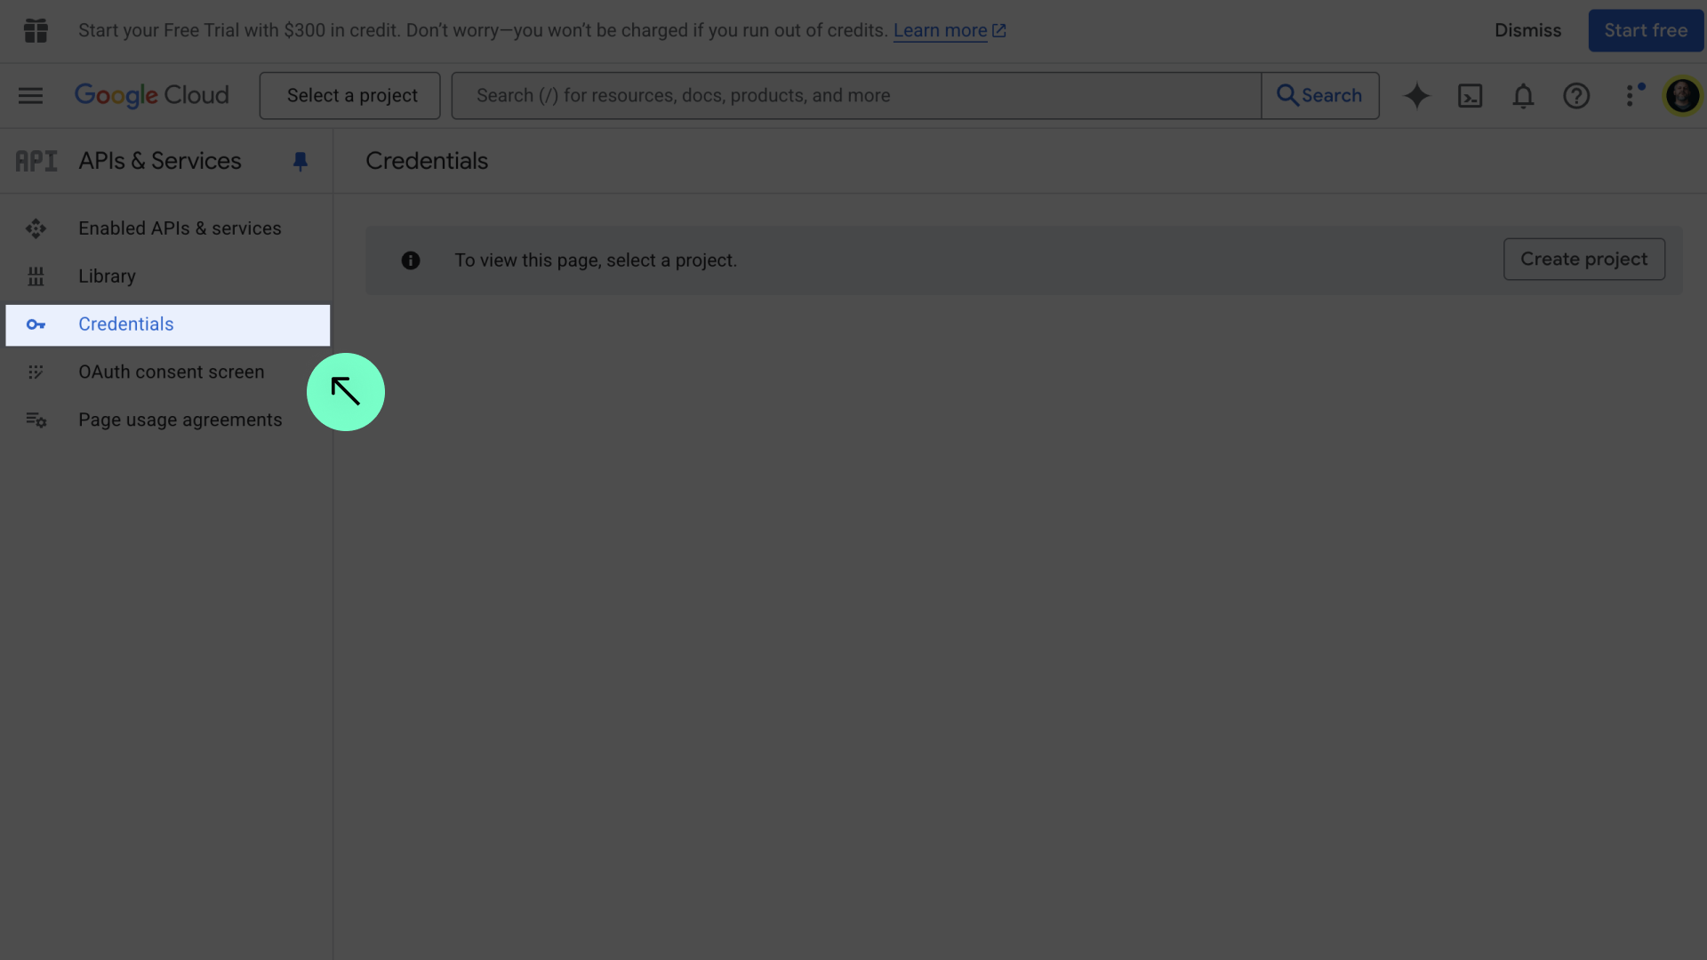Click the Page usage agreements icon

36,420
